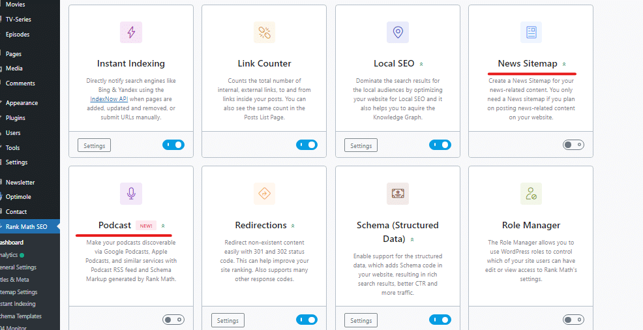Click the Redirections arrow sign icon
The height and width of the screenshot is (330, 643).
[x=264, y=194]
